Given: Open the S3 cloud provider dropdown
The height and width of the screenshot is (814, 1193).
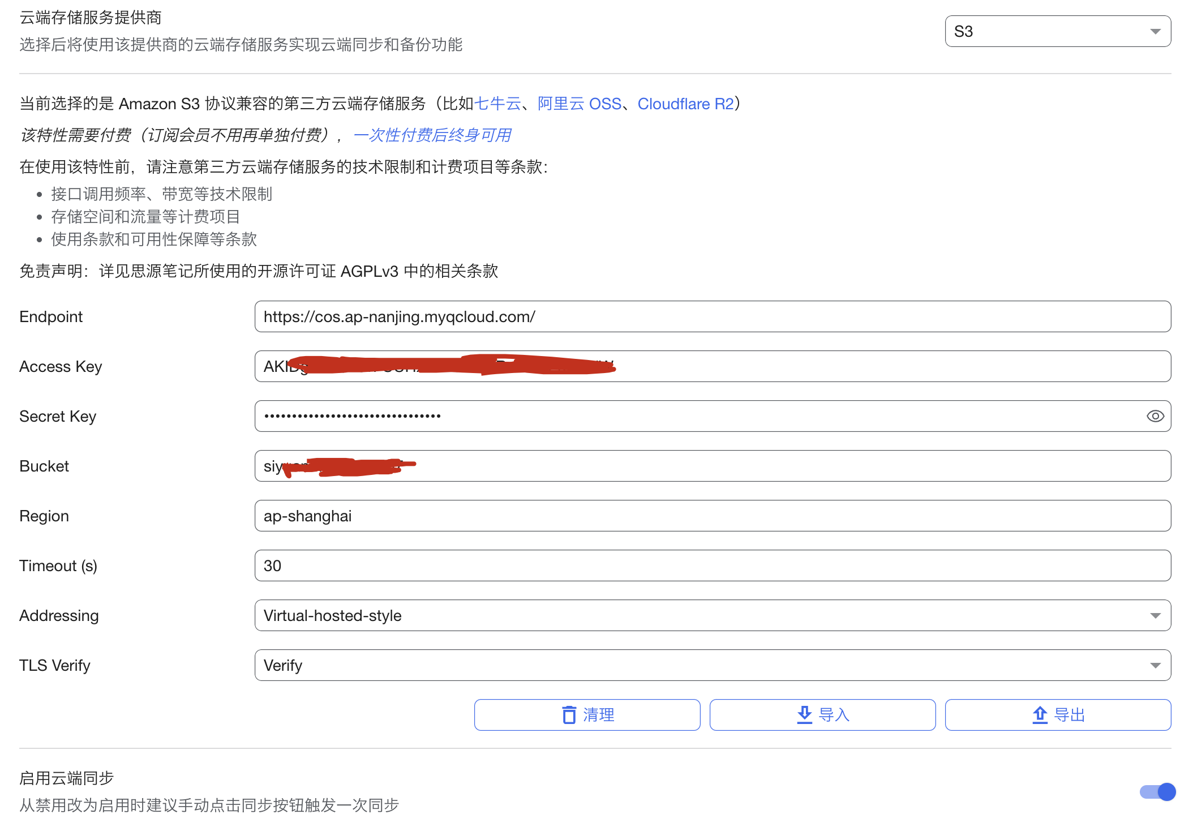Looking at the screenshot, I should [x=1057, y=31].
